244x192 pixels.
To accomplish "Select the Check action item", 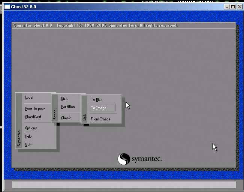I will (x=66, y=118).
